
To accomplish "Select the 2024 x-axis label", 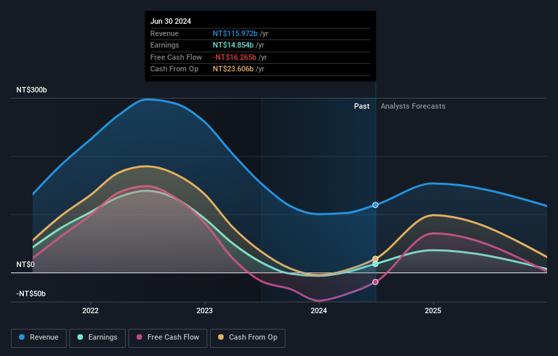I will (x=319, y=310).
